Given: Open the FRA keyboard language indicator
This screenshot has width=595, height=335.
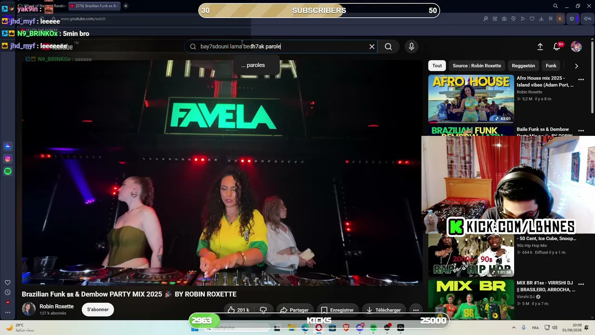Looking at the screenshot, I should (x=535, y=328).
